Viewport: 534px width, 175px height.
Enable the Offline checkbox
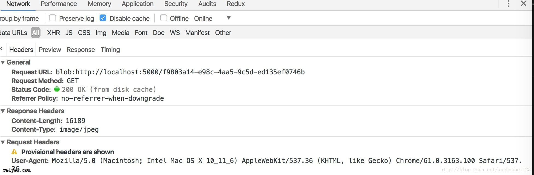[x=163, y=18]
